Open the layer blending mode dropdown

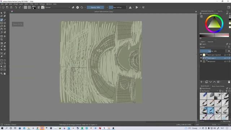[x=213, y=47]
